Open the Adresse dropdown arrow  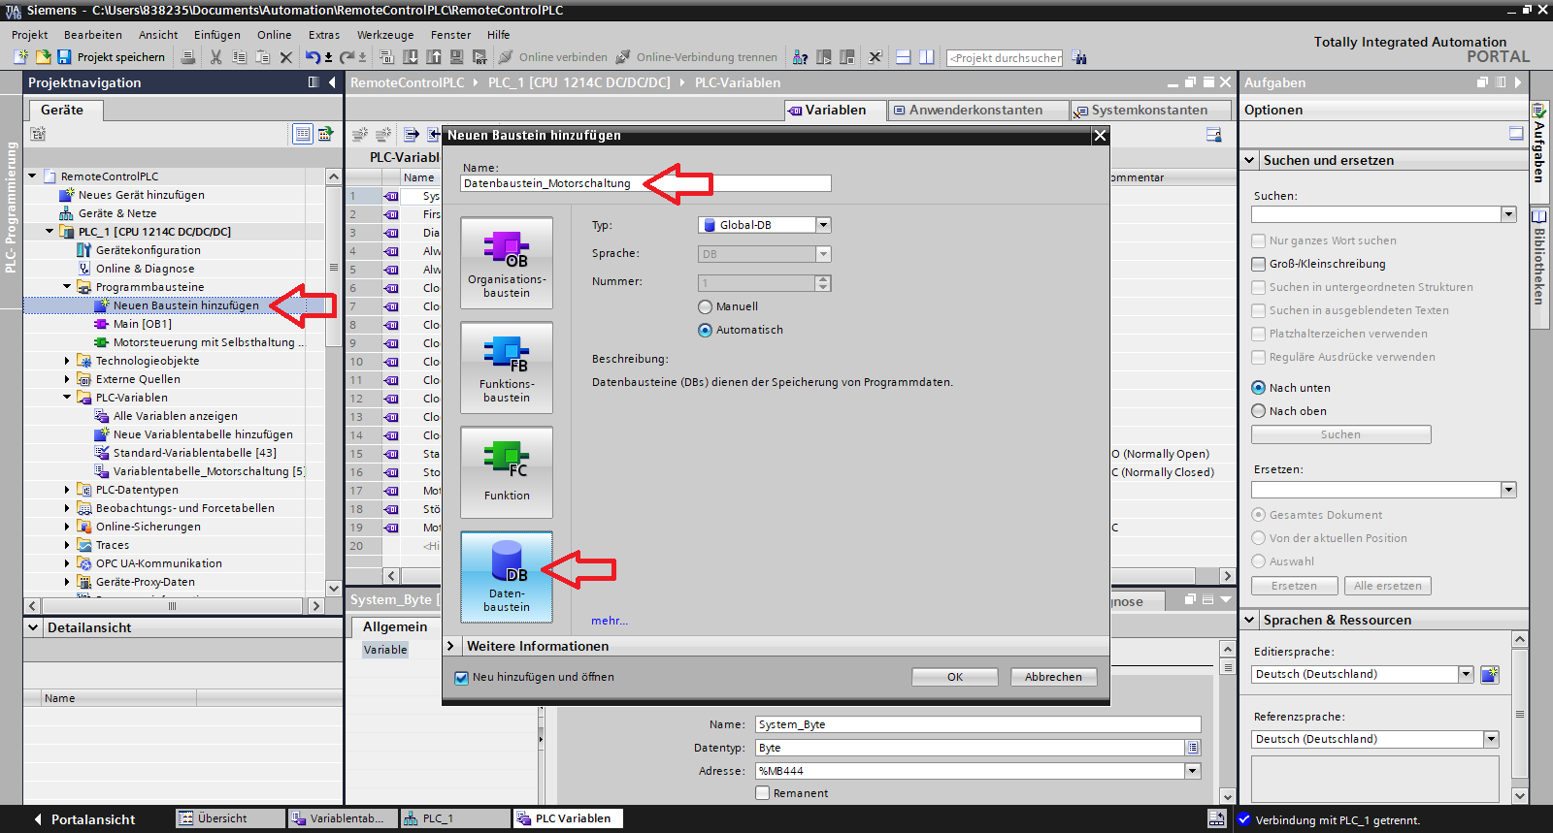pos(1193,771)
